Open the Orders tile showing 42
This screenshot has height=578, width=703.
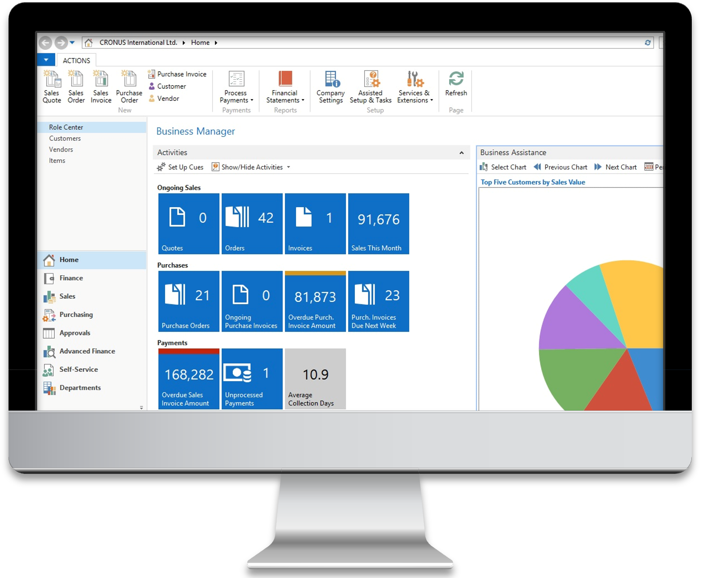tap(252, 224)
